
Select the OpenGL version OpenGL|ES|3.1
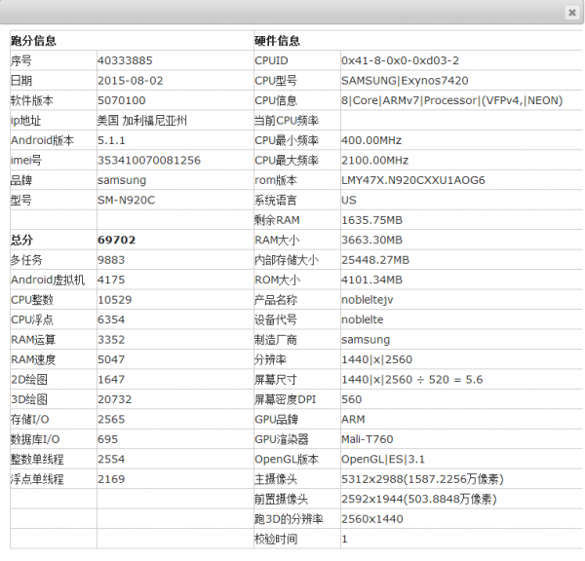(x=381, y=459)
